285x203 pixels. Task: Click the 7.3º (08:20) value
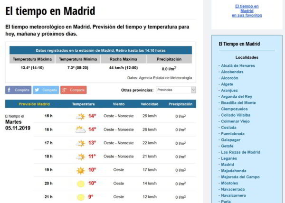[x=78, y=68]
